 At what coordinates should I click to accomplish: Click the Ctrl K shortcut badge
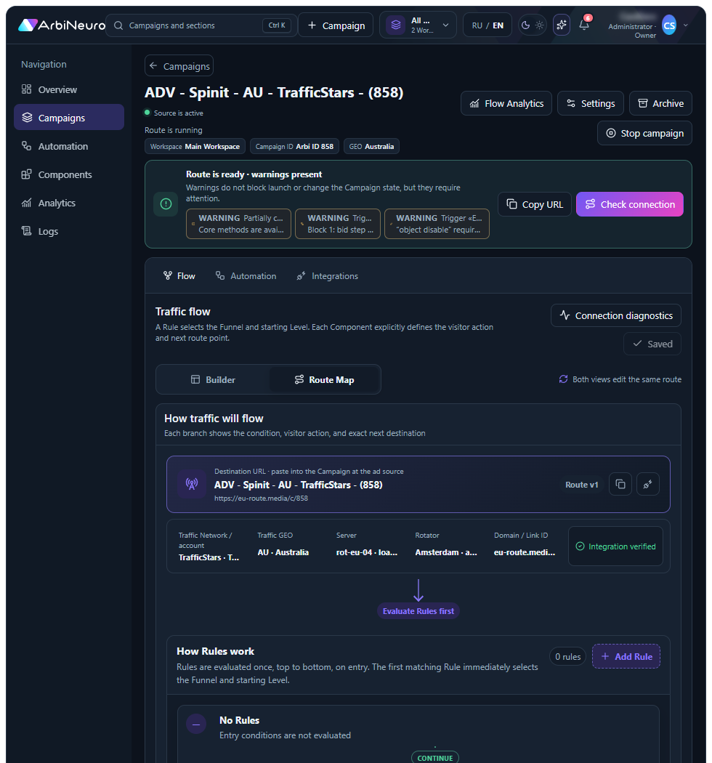[276, 25]
